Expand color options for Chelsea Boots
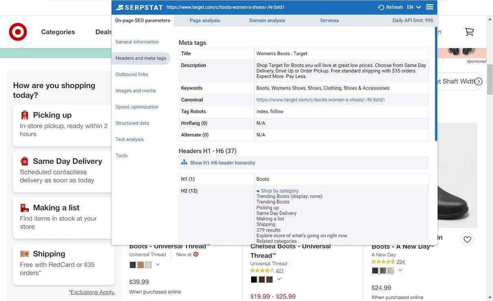 click(x=279, y=279)
